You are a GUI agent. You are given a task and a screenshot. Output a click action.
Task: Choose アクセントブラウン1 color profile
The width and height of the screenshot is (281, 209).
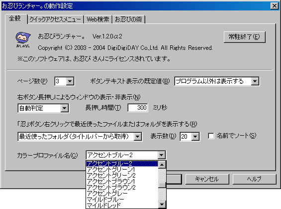(x=122, y=182)
